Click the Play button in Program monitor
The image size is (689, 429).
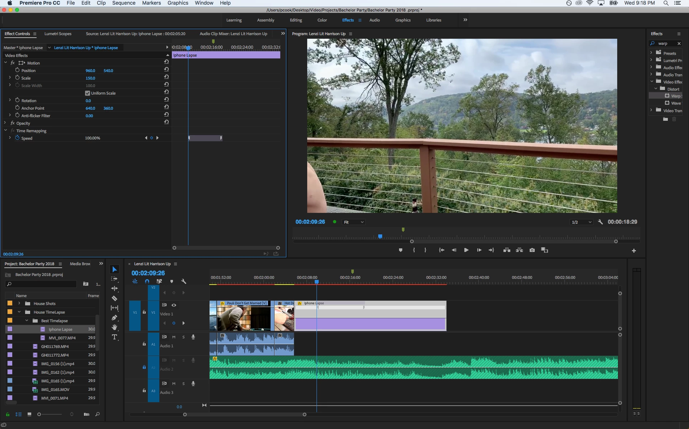pos(466,250)
